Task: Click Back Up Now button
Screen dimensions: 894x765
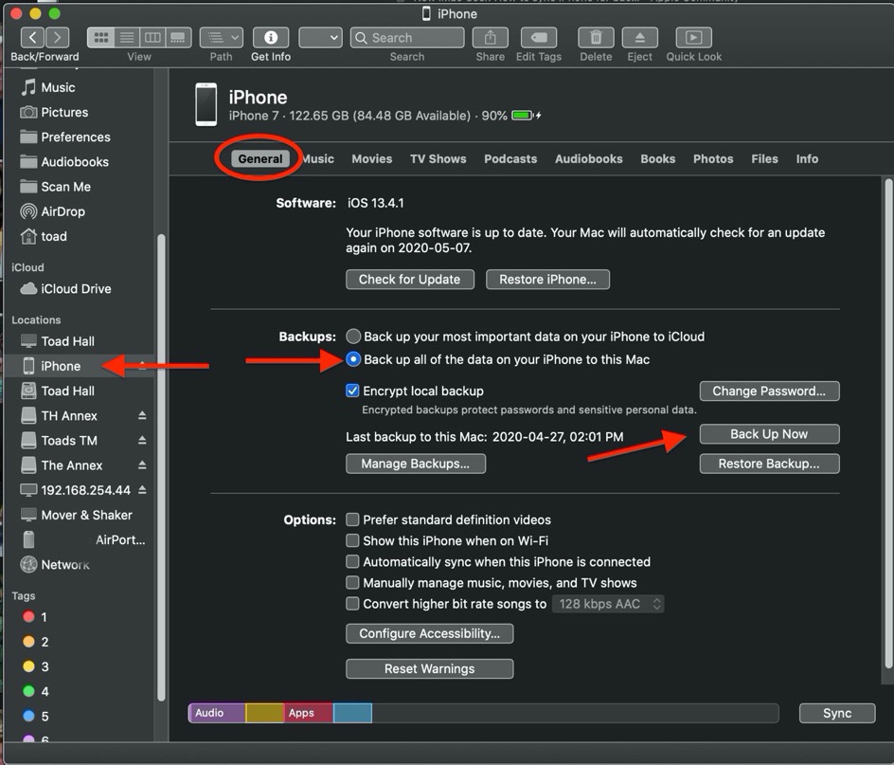Action: 769,434
